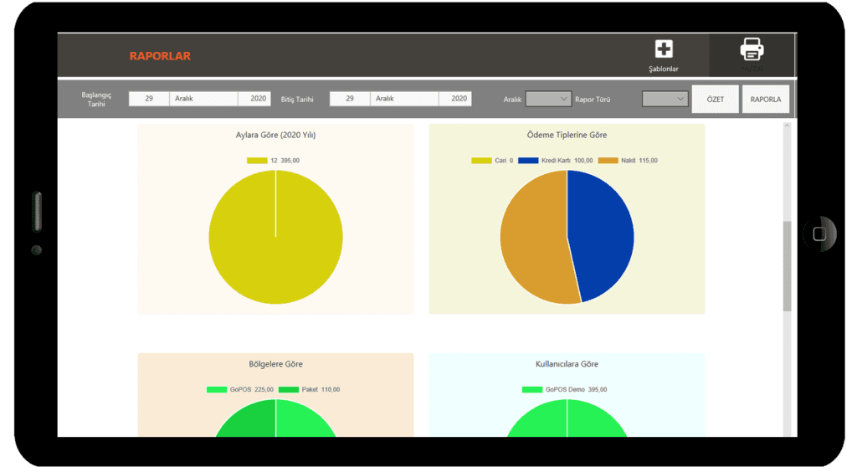Click the ÖZET button
The width and height of the screenshot is (857, 472).
(715, 100)
